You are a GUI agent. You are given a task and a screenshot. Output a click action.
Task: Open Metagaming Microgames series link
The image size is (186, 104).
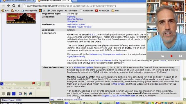tap(106, 54)
